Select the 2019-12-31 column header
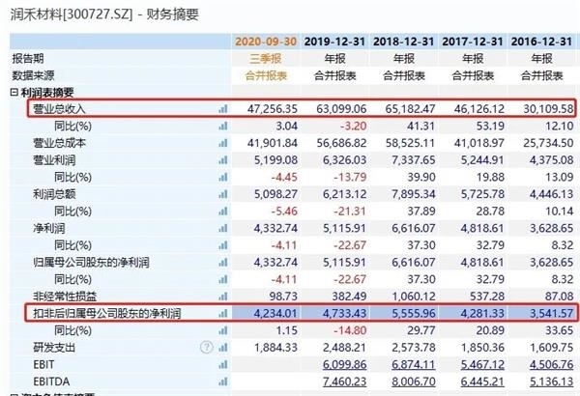 pyautogui.click(x=334, y=42)
